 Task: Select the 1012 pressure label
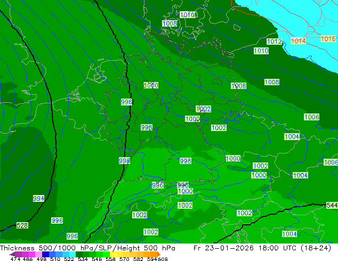click(274, 42)
